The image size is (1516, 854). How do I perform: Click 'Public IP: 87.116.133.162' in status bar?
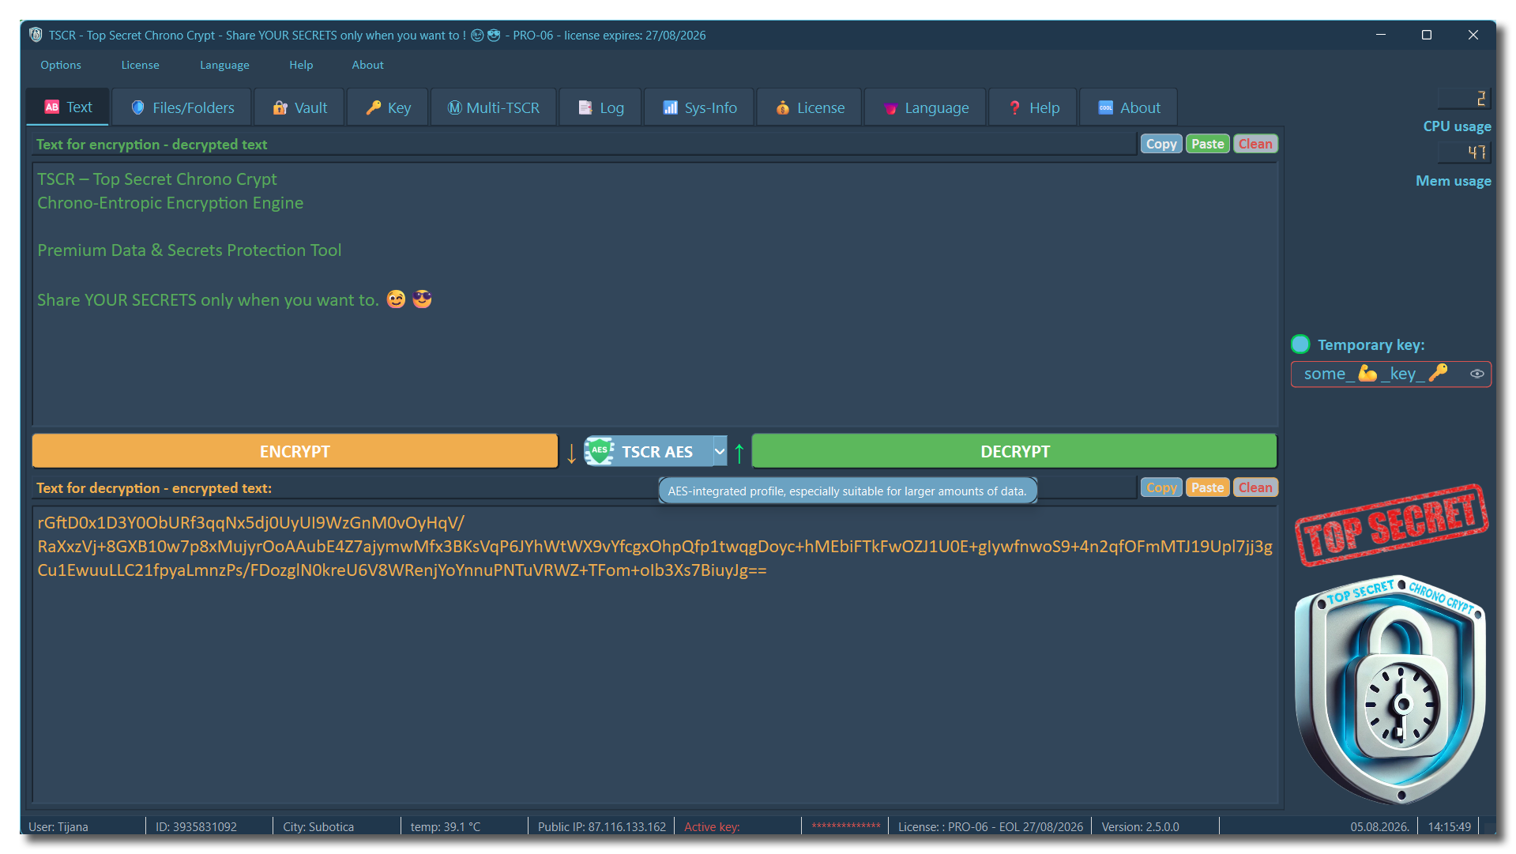[601, 826]
